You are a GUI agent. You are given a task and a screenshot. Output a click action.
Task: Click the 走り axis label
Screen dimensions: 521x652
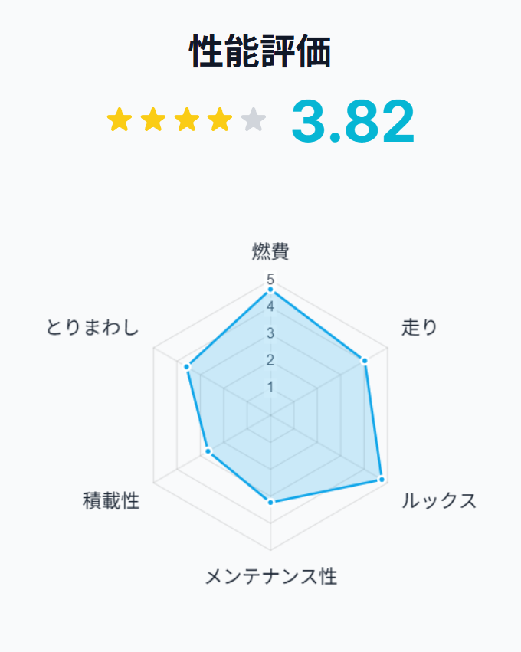click(x=419, y=327)
